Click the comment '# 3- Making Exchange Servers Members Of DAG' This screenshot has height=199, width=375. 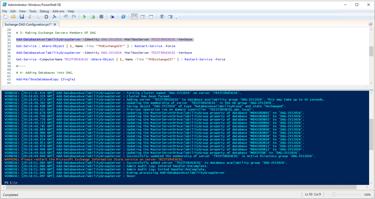pyautogui.click(x=56, y=33)
